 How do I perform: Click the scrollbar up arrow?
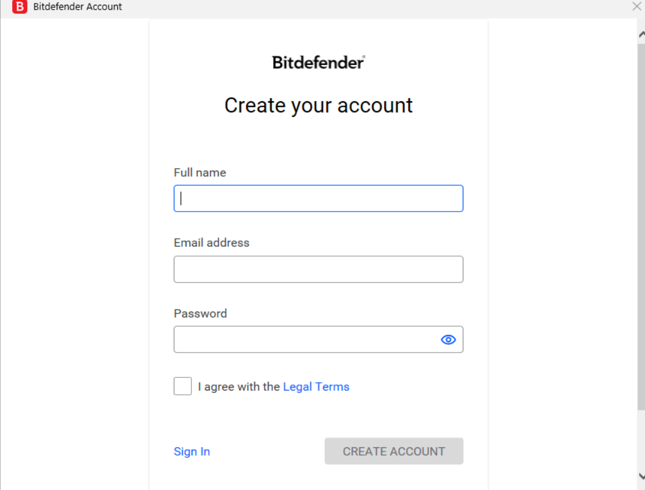(x=641, y=35)
